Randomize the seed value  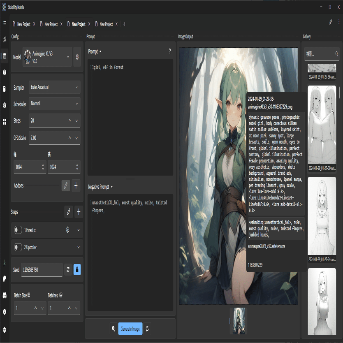[x=68, y=270]
